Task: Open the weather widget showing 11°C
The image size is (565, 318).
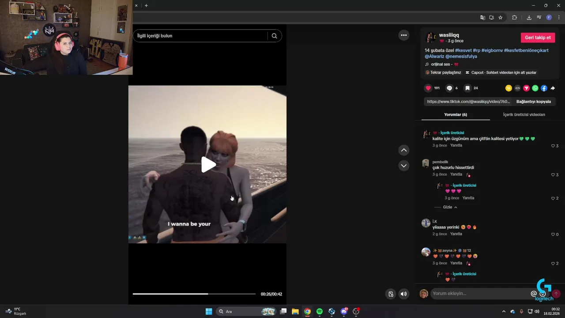Action: click(x=16, y=311)
